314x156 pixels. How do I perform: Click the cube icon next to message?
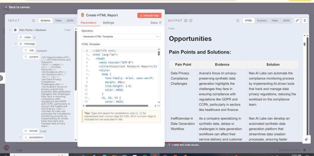(21, 44)
